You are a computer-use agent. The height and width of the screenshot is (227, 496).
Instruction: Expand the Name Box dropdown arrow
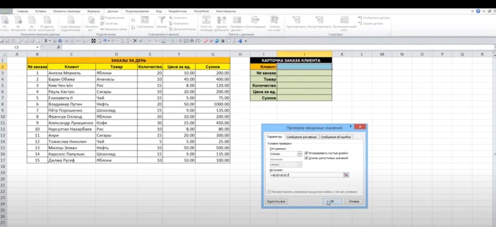point(37,47)
